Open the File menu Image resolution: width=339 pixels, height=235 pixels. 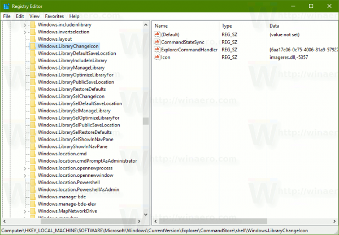pyautogui.click(x=7, y=16)
